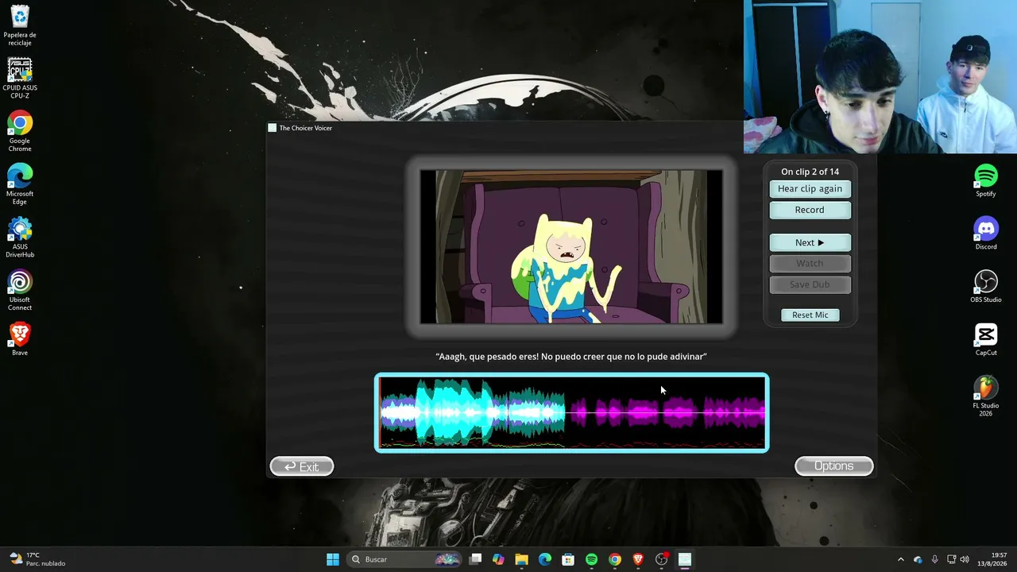Start recording with the Record button
Screen dimensions: 1017x572
[810, 210]
